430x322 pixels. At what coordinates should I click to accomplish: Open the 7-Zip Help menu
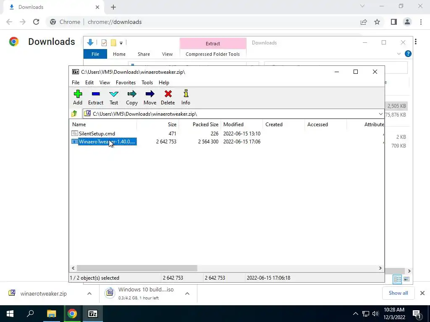pos(164,83)
